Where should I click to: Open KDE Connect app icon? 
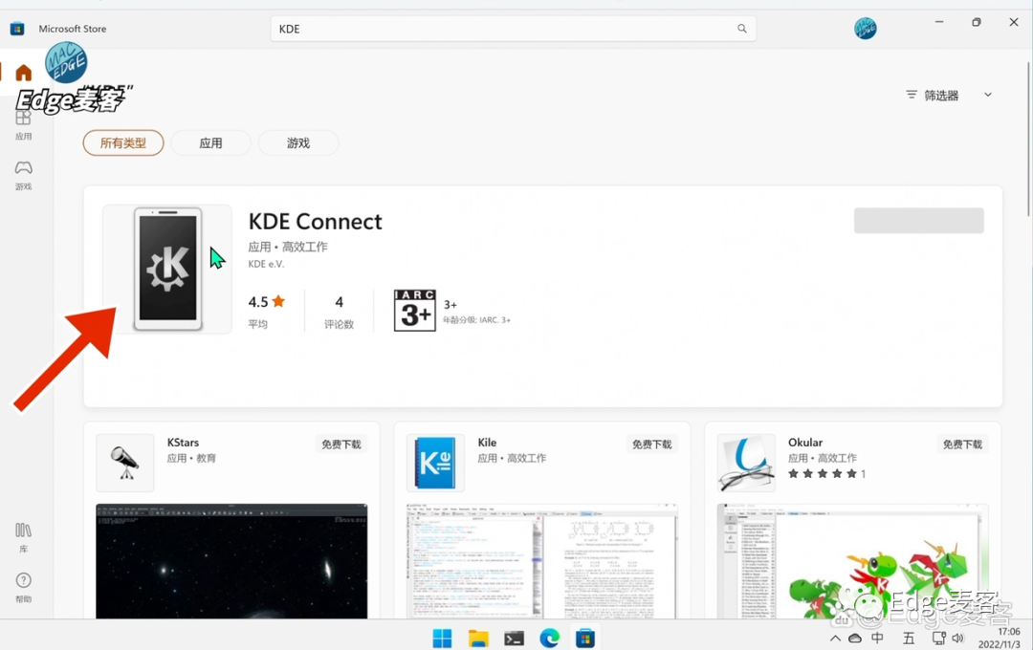pos(167,269)
